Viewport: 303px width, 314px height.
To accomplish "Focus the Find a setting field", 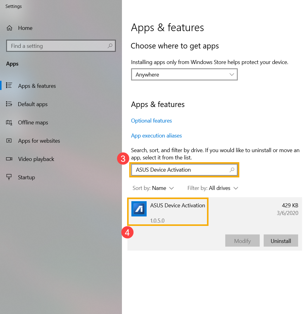I will click(x=61, y=46).
